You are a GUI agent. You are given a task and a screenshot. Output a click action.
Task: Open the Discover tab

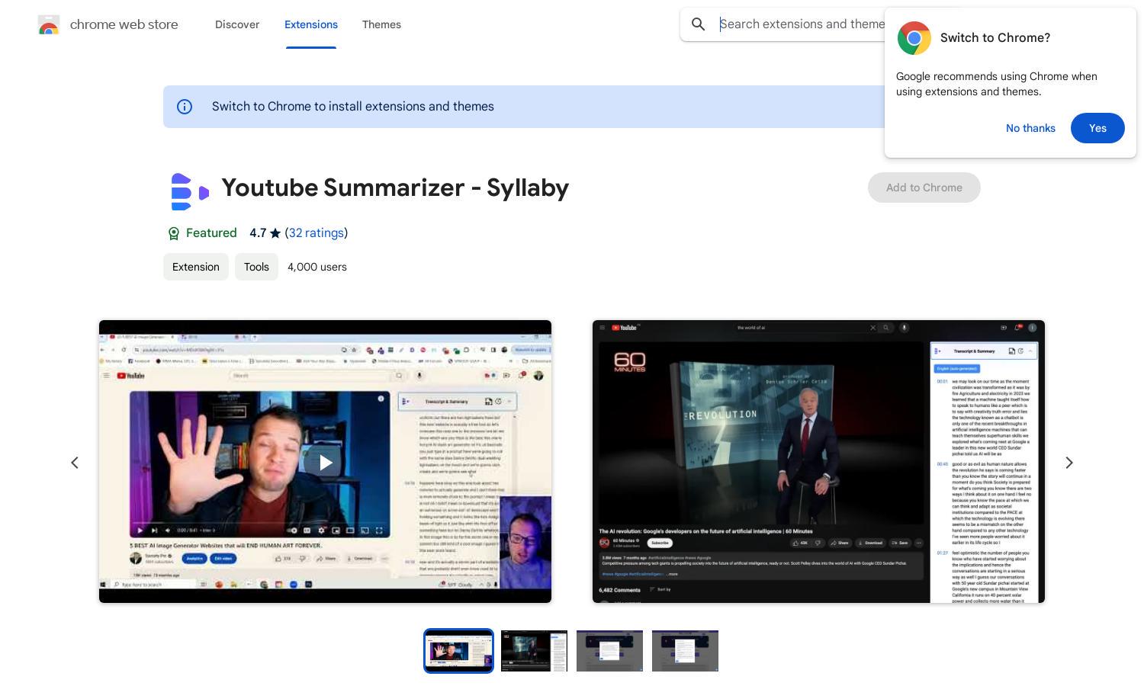coord(237,24)
